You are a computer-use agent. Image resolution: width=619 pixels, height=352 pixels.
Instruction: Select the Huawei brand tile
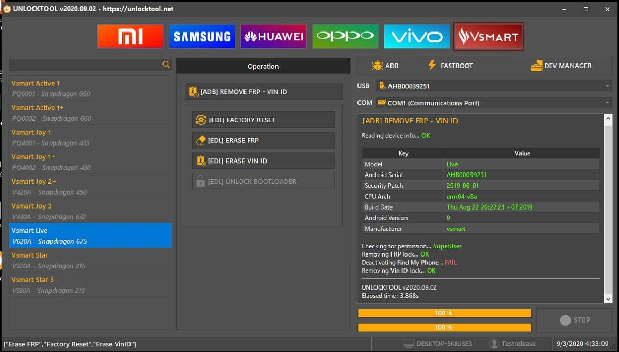[273, 36]
